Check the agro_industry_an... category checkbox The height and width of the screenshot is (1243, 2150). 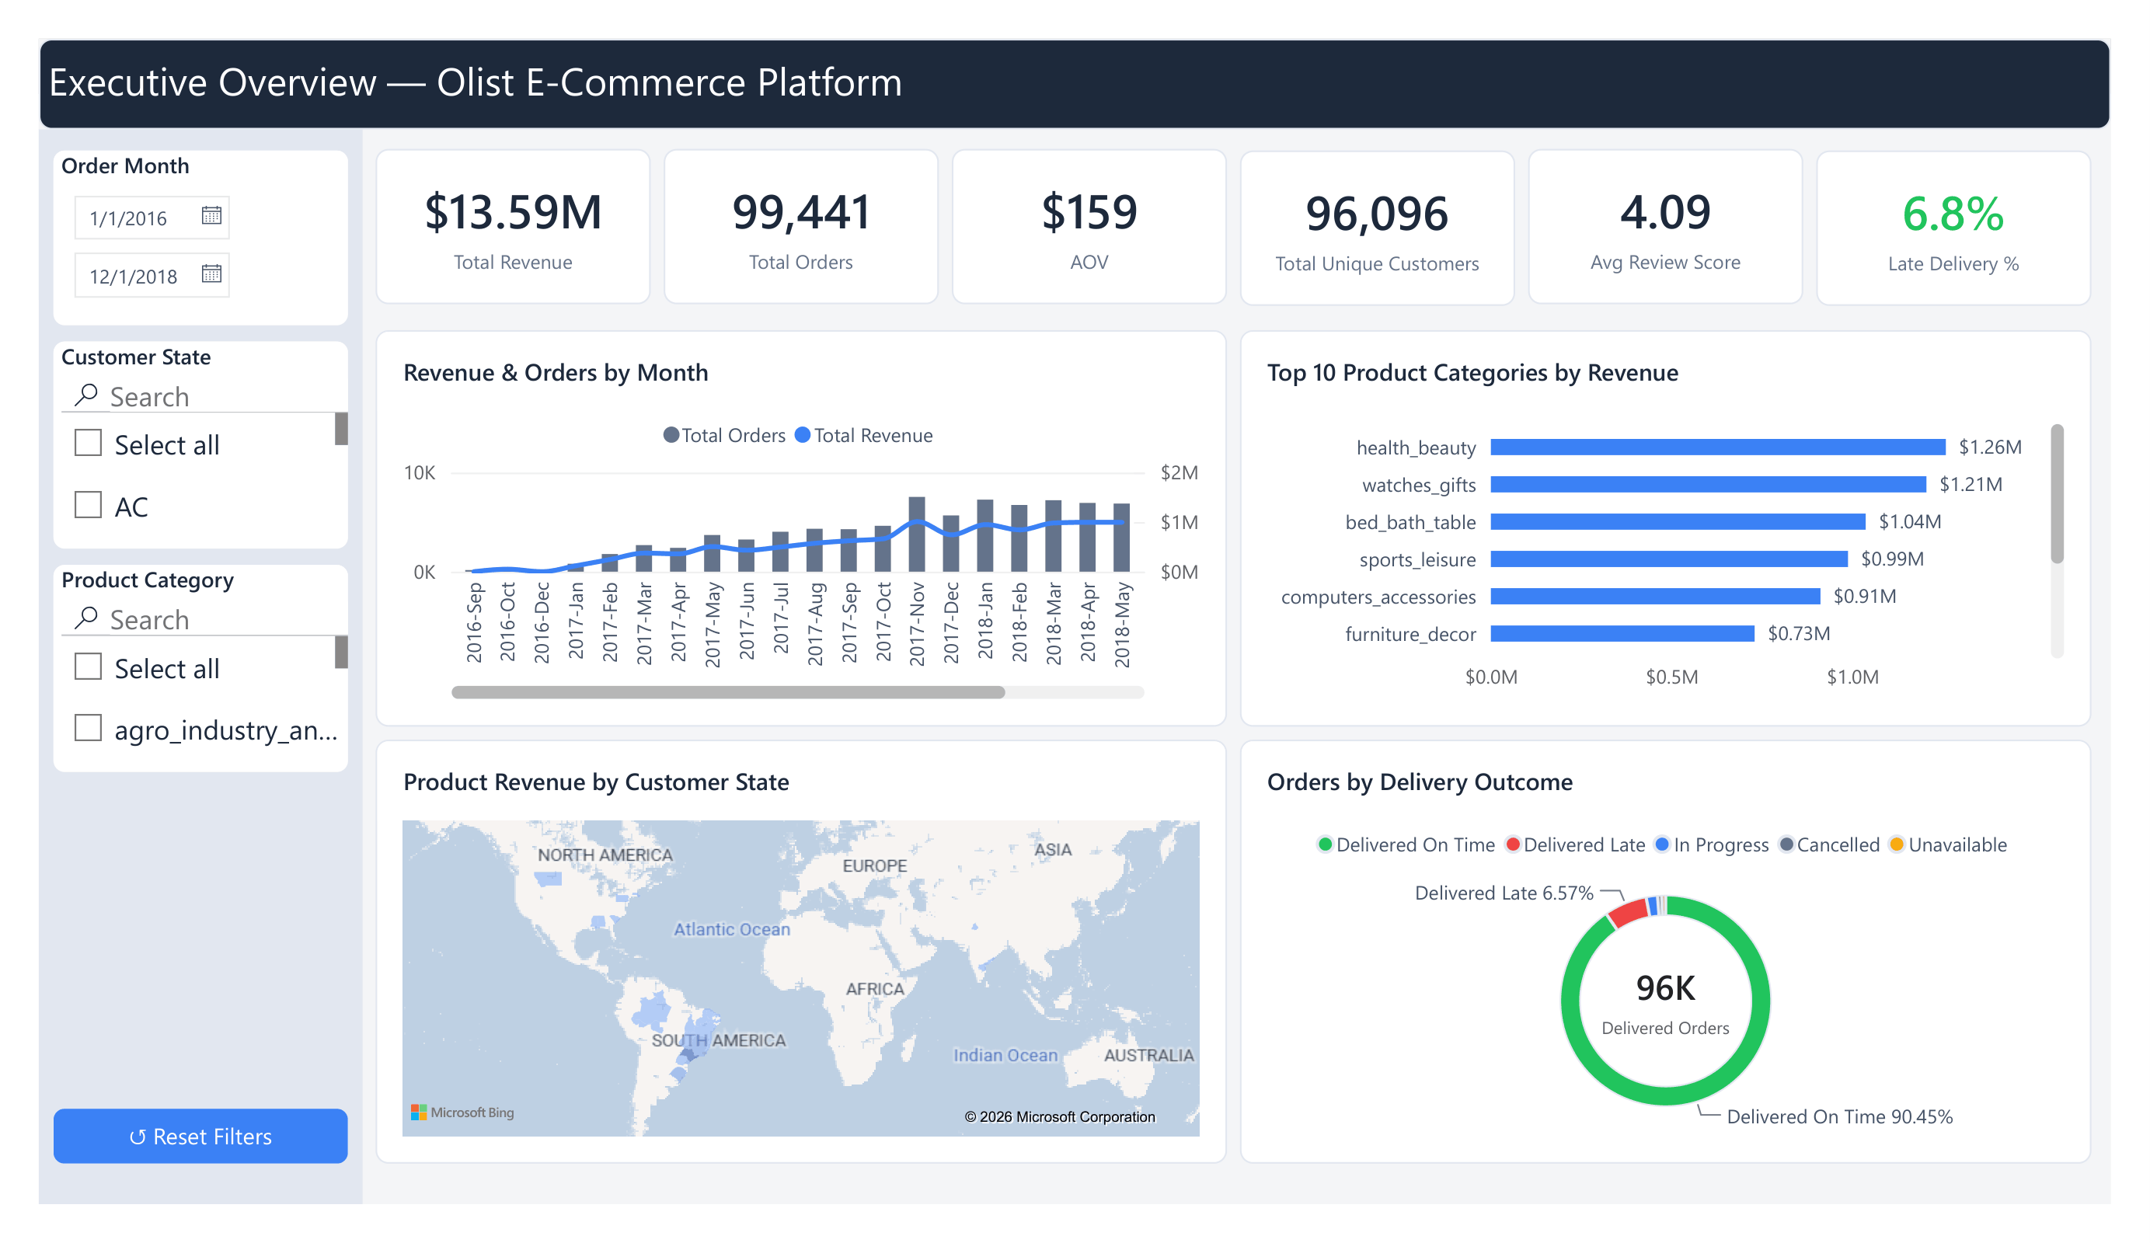(88, 728)
